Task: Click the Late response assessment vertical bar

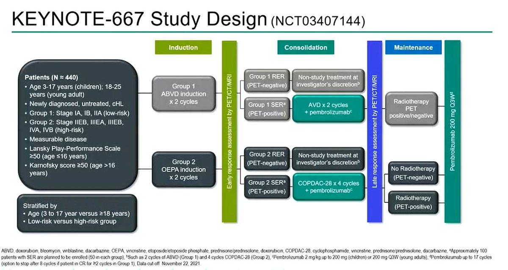Action: [374, 131]
